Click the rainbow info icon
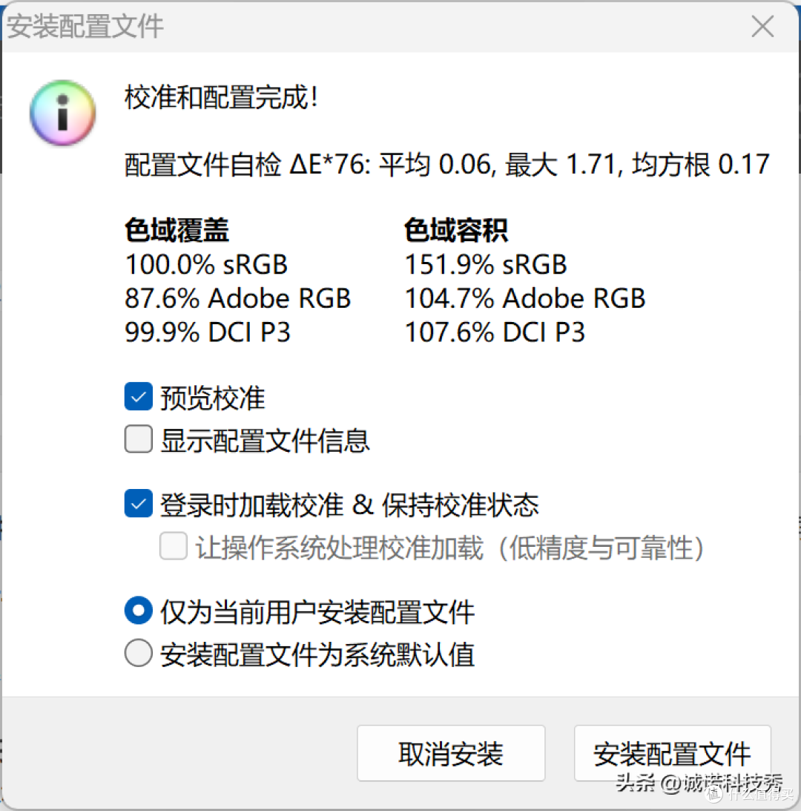The width and height of the screenshot is (801, 811). 62,113
